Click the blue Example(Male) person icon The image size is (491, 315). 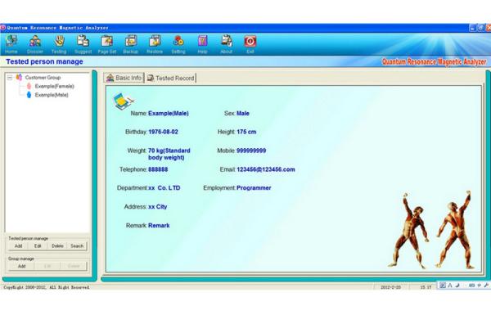tap(29, 95)
